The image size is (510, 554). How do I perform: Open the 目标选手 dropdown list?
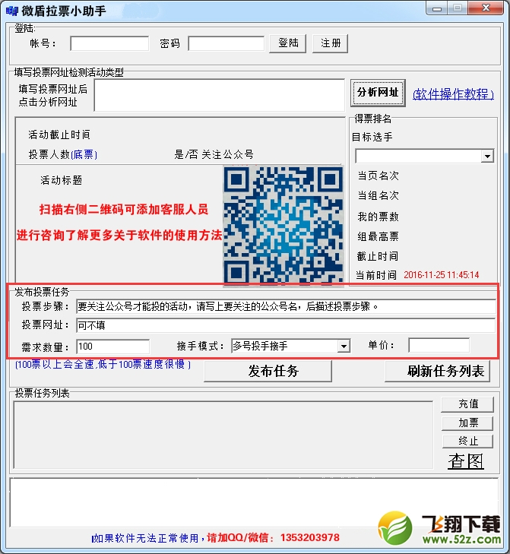point(487,156)
